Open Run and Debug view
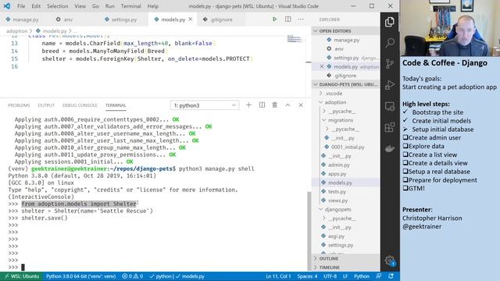 [x=389, y=85]
